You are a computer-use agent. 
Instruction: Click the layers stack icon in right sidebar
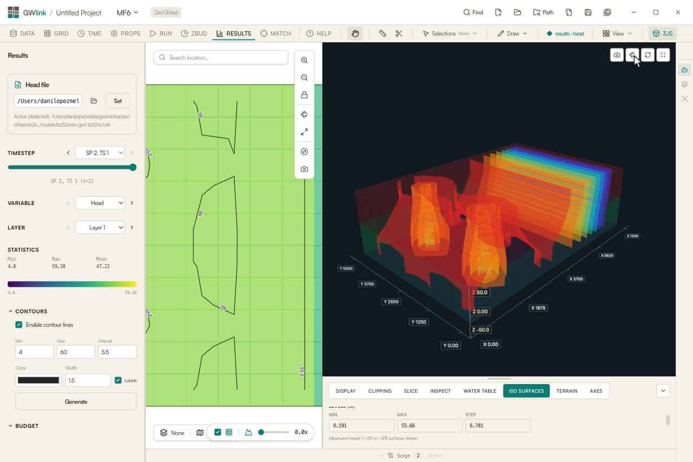(685, 84)
